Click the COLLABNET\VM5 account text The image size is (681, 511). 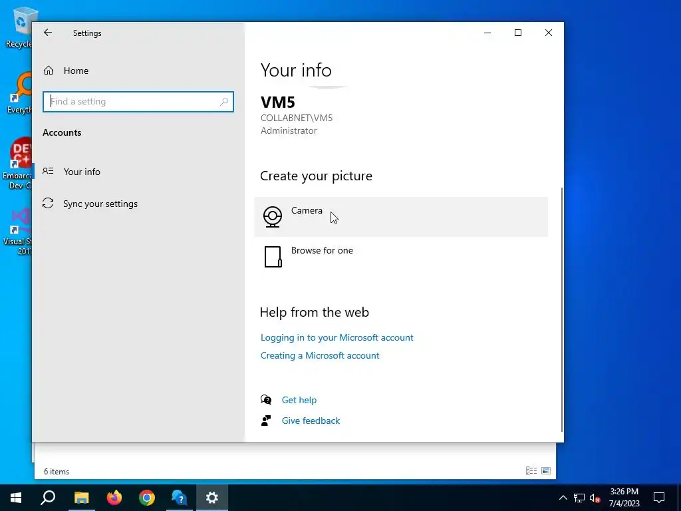[297, 118]
